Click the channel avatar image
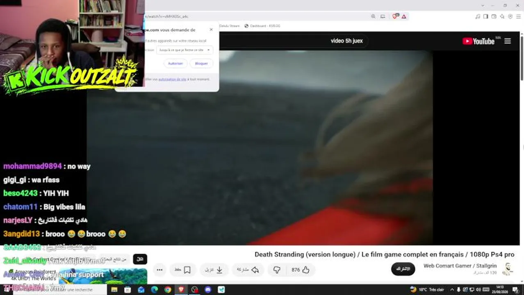The height and width of the screenshot is (295, 524). click(x=508, y=269)
